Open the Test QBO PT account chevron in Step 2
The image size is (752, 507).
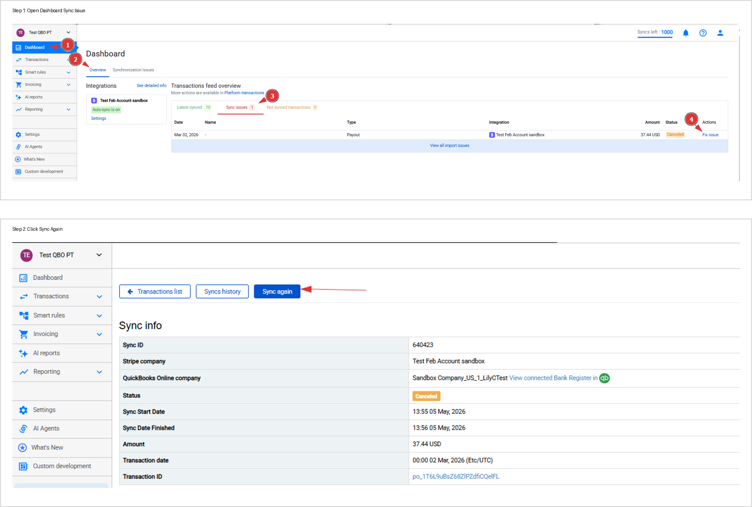click(x=99, y=255)
